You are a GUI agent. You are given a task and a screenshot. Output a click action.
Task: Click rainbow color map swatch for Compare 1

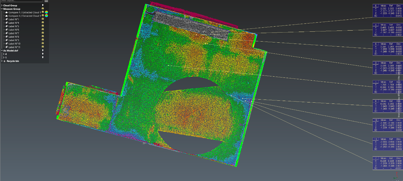(x=46, y=12)
